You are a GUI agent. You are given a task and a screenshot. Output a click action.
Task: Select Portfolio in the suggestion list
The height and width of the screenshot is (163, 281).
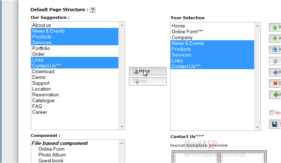coord(75,48)
